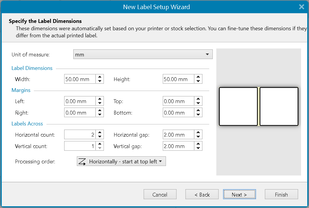This screenshot has height=208, width=309.
Task: Click the Back button
Action: click(x=202, y=194)
